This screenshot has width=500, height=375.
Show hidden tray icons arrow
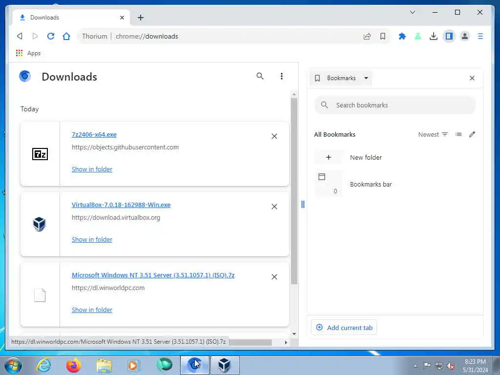click(x=416, y=366)
